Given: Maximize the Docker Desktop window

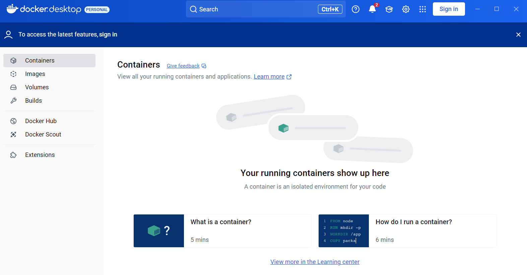Looking at the screenshot, I should 497,9.
